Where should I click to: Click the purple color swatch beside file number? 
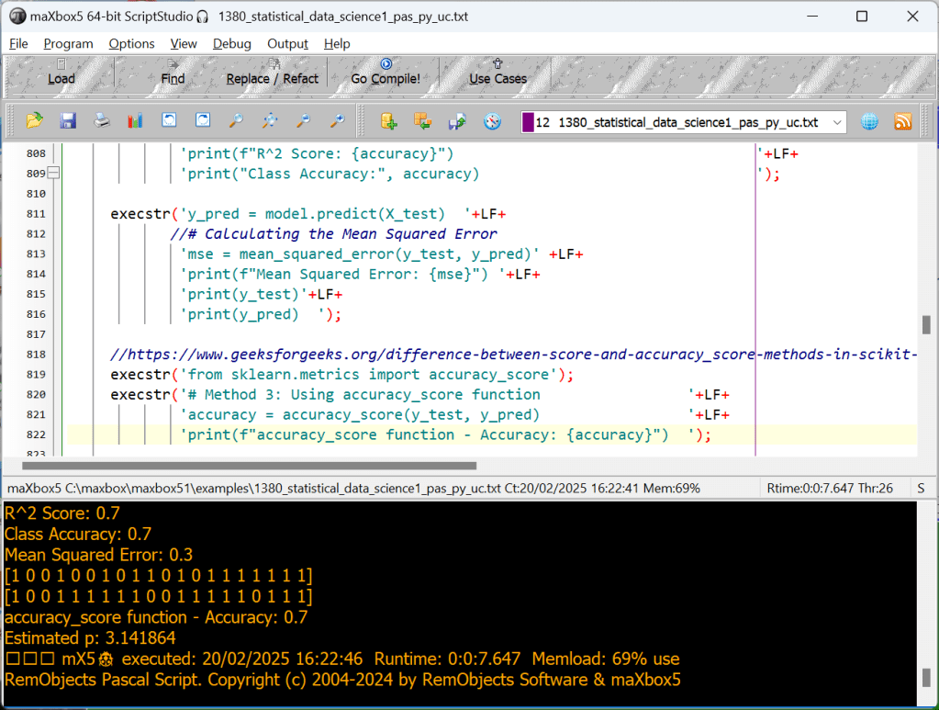(527, 122)
